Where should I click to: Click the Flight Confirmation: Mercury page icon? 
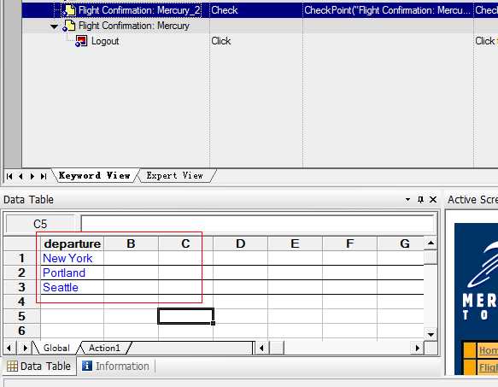69,26
